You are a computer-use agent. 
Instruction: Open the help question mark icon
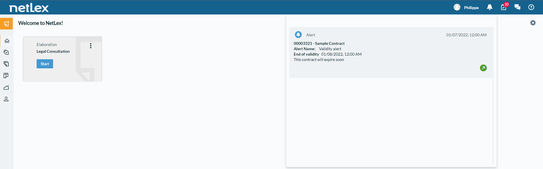531,7
